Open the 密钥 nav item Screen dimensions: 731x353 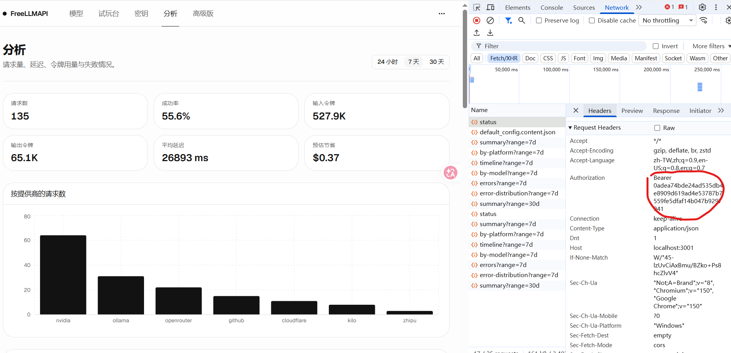(141, 14)
